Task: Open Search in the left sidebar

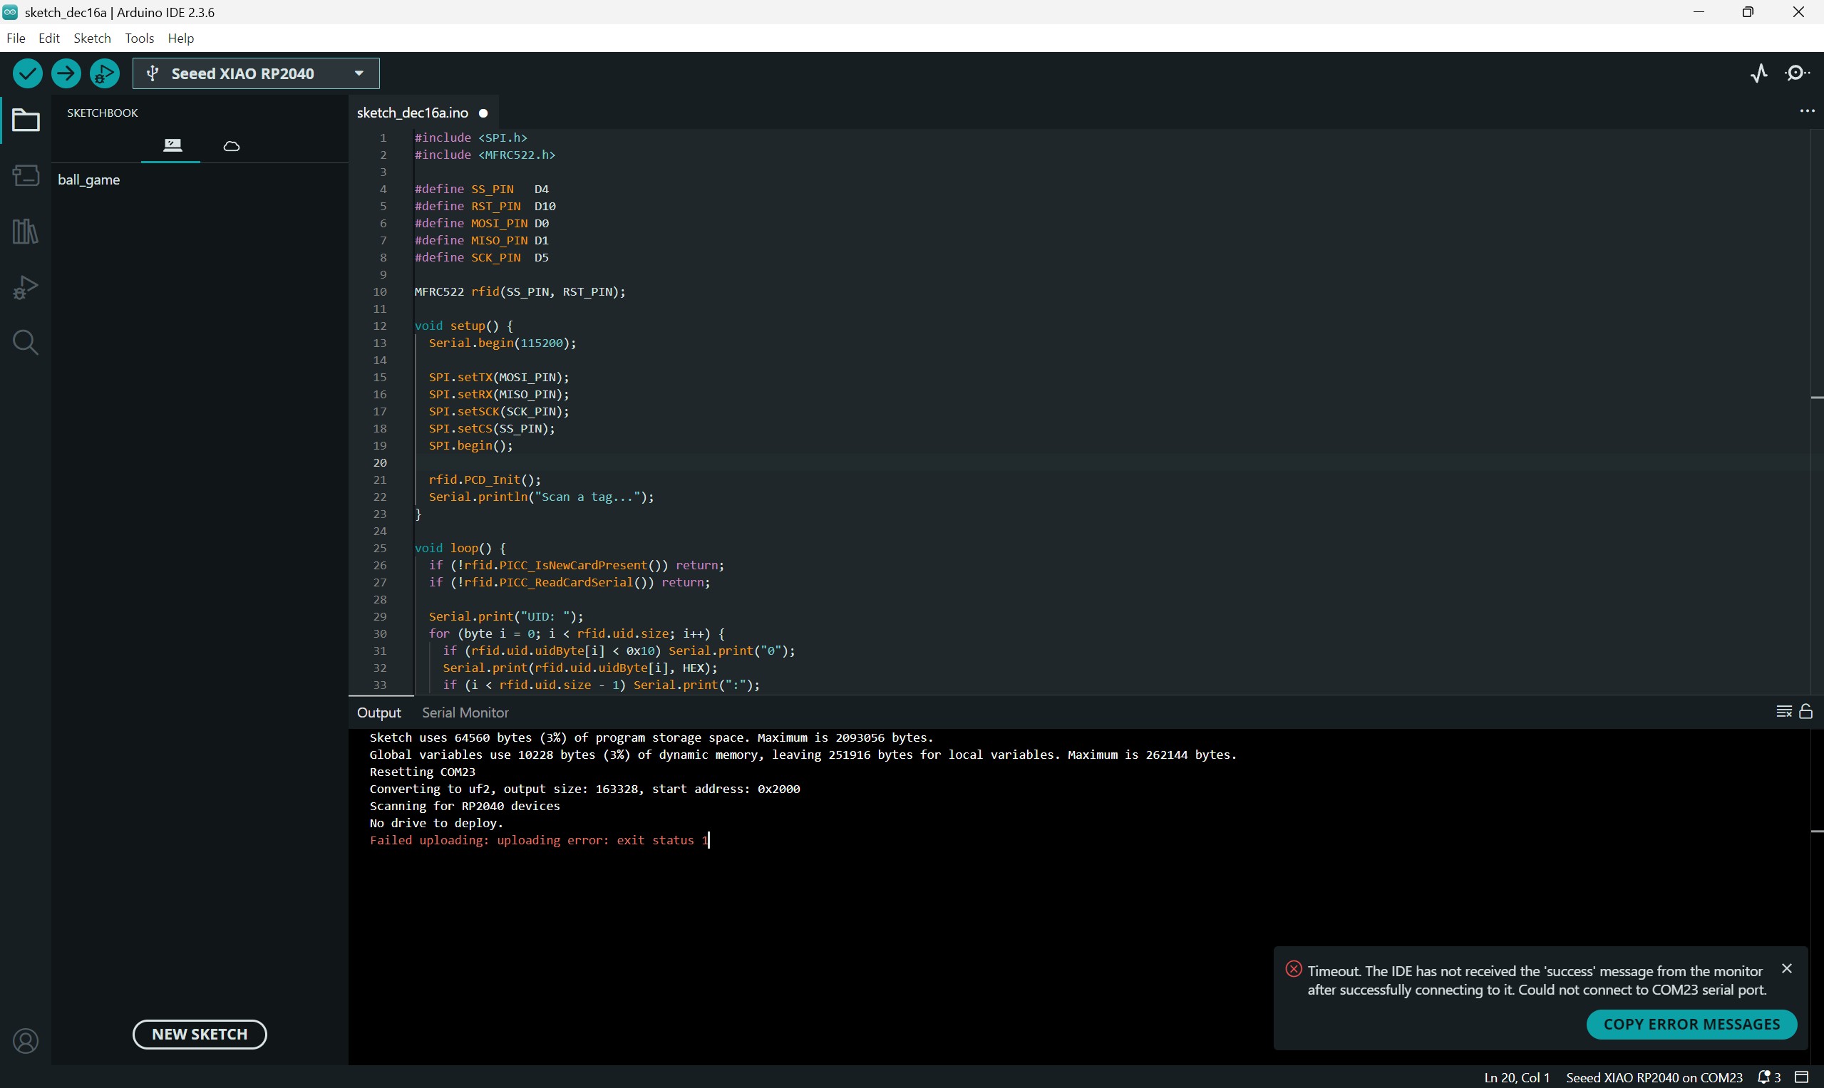Action: (x=26, y=343)
